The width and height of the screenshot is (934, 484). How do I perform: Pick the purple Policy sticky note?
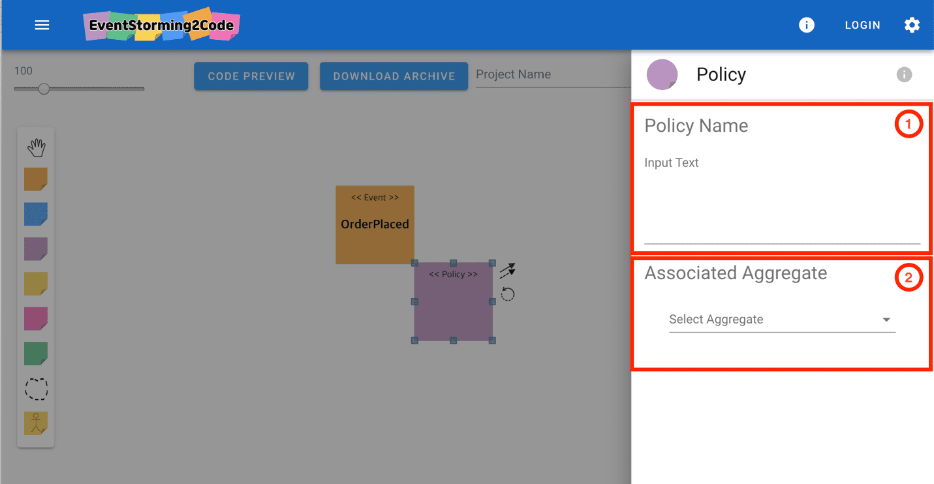coord(36,249)
